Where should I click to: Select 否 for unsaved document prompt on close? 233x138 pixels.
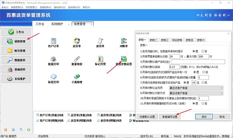(203, 51)
